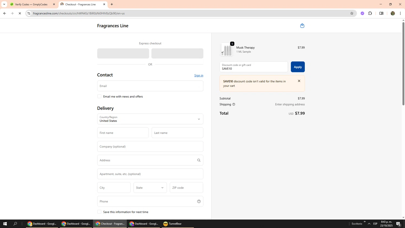This screenshot has width=405, height=228.
Task: Expand the Country/Region dropdown
Action: pyautogui.click(x=150, y=119)
